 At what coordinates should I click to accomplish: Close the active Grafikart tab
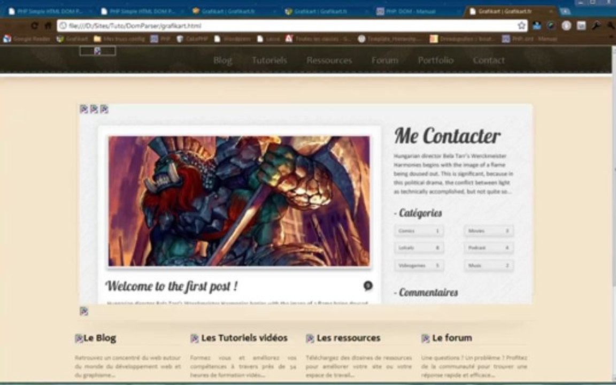pyautogui.click(x=551, y=11)
